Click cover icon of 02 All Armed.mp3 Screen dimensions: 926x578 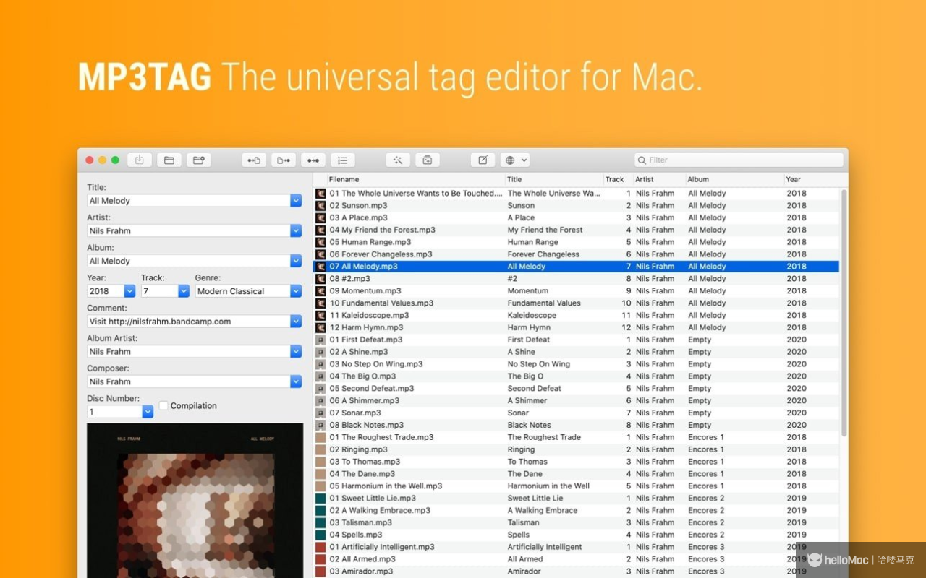coord(320,559)
